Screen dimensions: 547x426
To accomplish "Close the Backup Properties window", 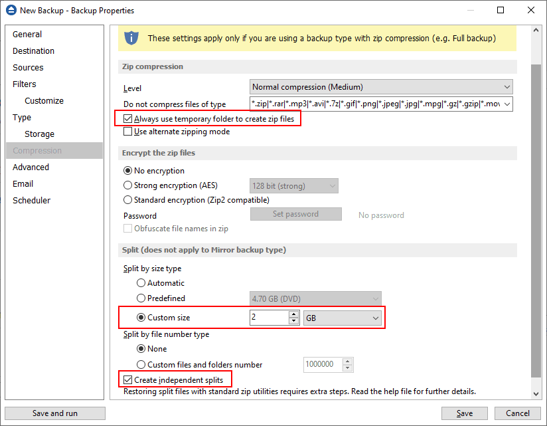I will coord(531,10).
